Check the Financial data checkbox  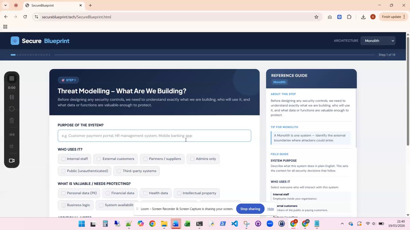(x=108, y=193)
